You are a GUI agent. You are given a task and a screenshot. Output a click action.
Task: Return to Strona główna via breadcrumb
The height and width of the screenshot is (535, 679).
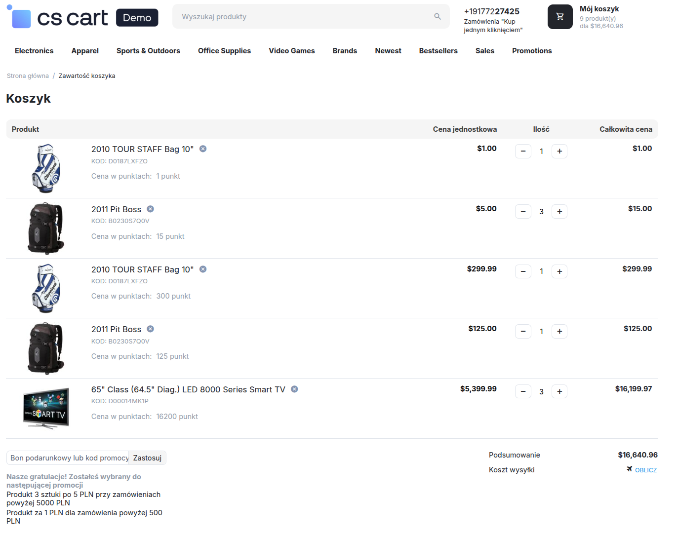[28, 76]
